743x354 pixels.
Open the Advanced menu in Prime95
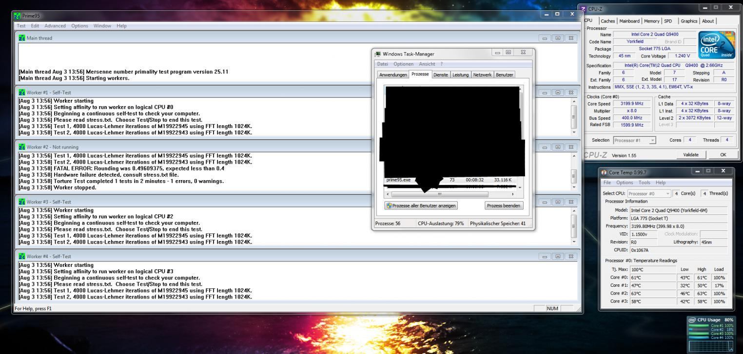56,25
